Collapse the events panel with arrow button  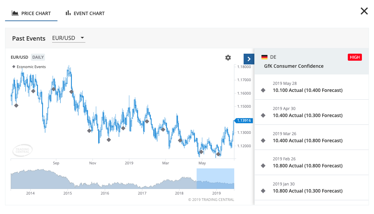tap(249, 59)
